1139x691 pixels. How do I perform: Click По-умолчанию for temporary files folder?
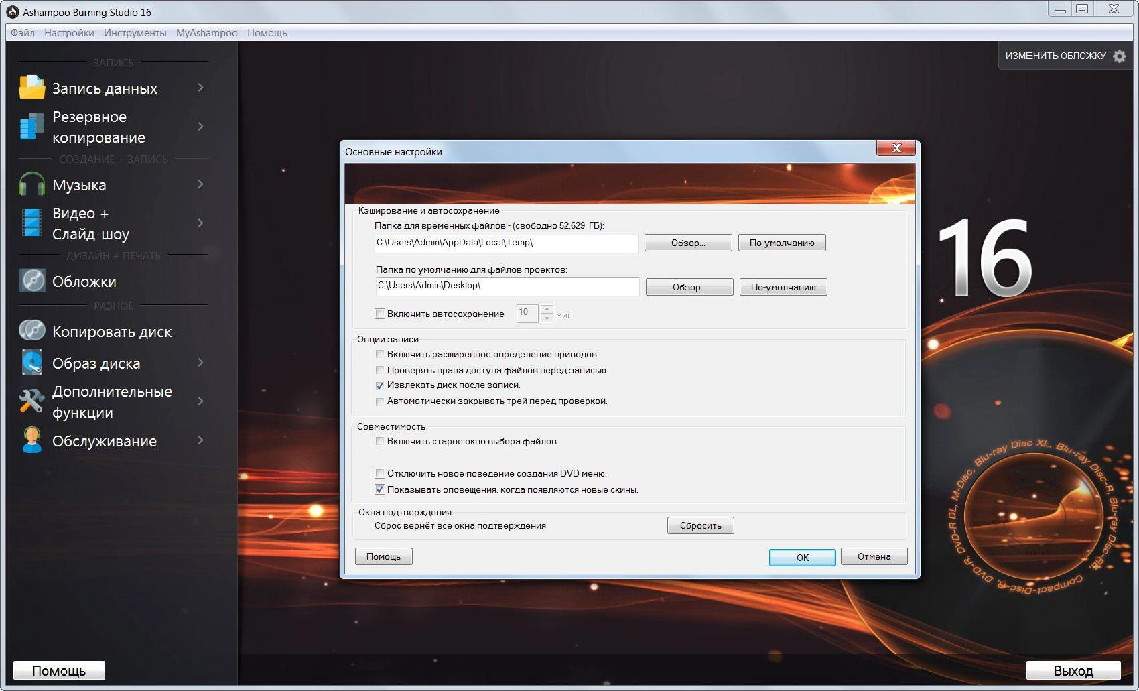tap(782, 243)
